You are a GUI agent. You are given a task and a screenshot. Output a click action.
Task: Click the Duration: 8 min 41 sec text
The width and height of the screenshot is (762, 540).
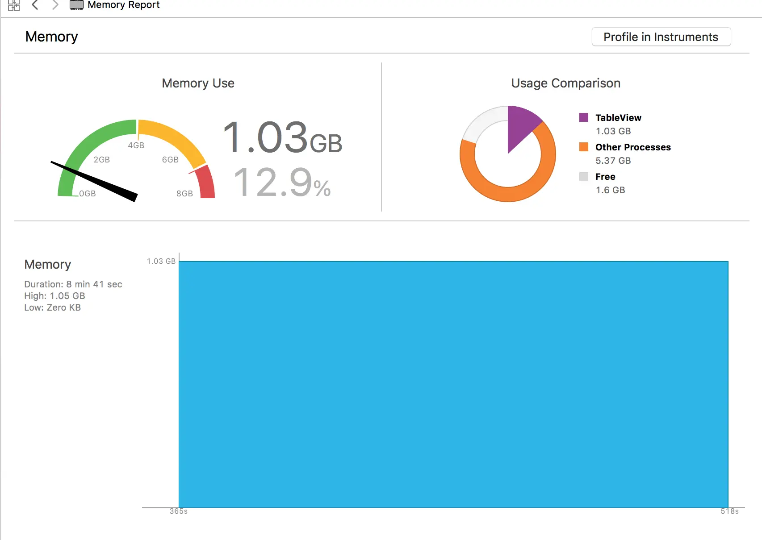point(73,284)
